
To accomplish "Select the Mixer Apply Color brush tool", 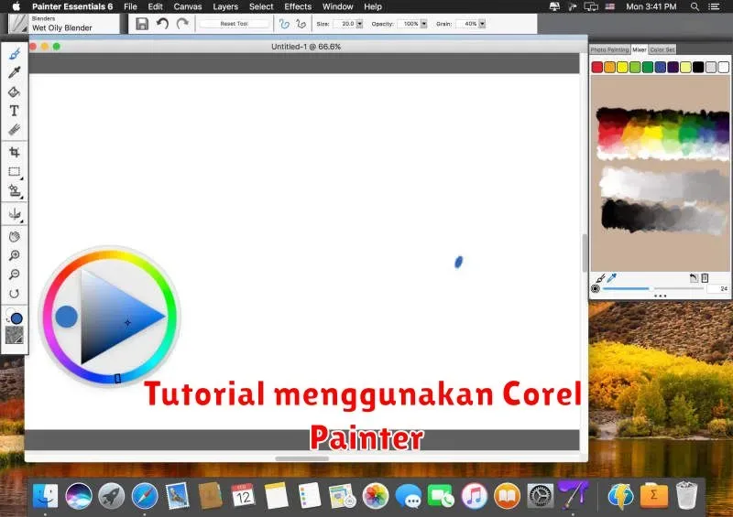I will click(x=601, y=278).
